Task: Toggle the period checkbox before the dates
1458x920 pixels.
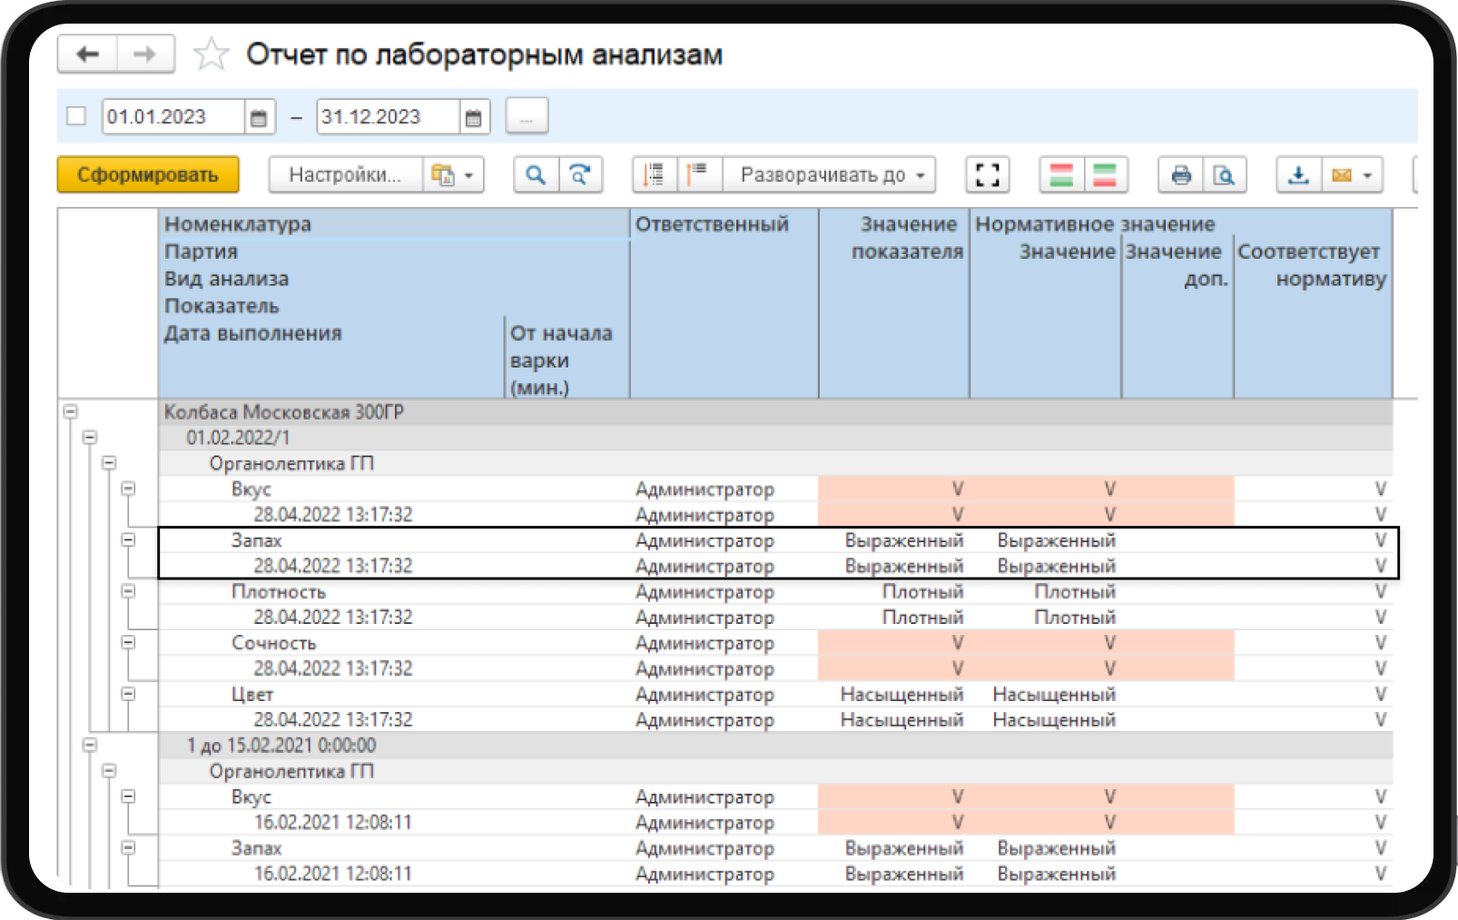Action: pos(76,116)
